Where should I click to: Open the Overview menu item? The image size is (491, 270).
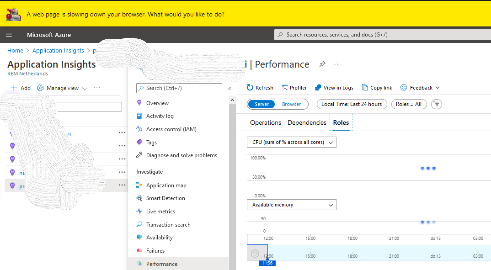(157, 103)
